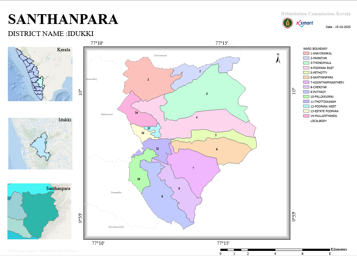Open the Idukki inset map thumbnail
This screenshot has height=256, width=357.
click(x=40, y=143)
